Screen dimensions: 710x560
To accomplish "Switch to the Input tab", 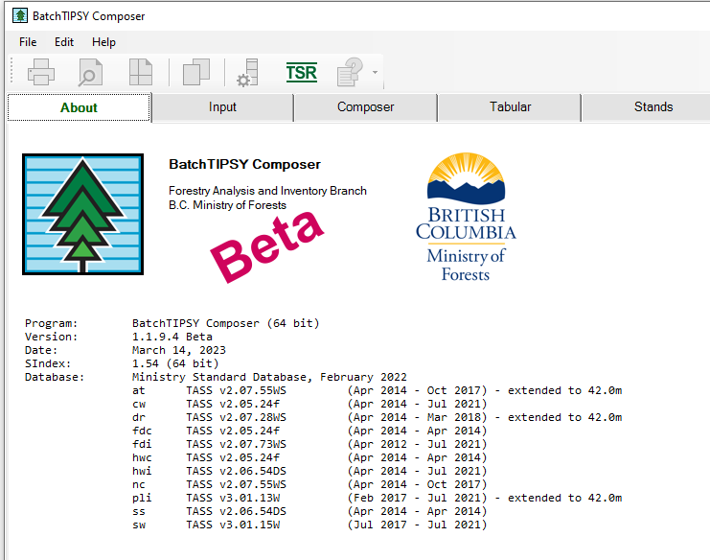I will click(222, 107).
